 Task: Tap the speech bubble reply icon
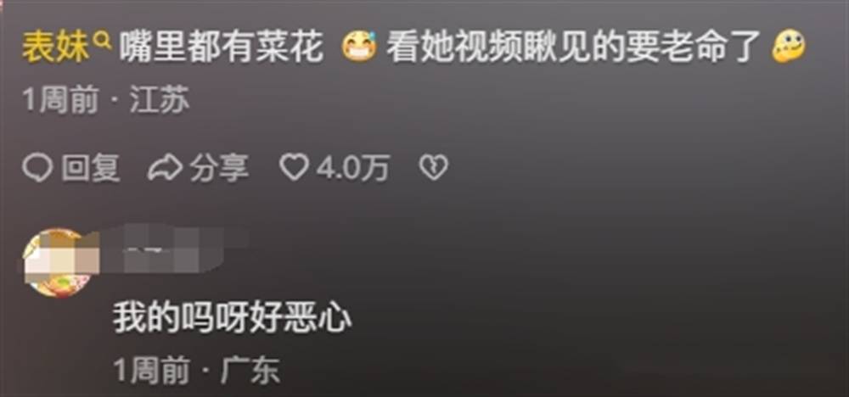[x=37, y=168]
